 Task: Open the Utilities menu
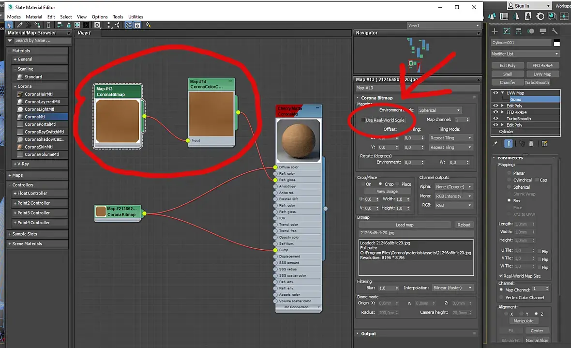pos(135,17)
